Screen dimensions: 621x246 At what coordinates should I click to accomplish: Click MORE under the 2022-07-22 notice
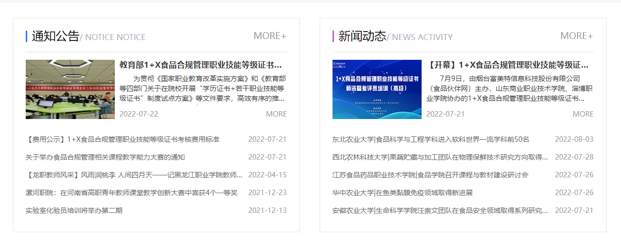276,114
